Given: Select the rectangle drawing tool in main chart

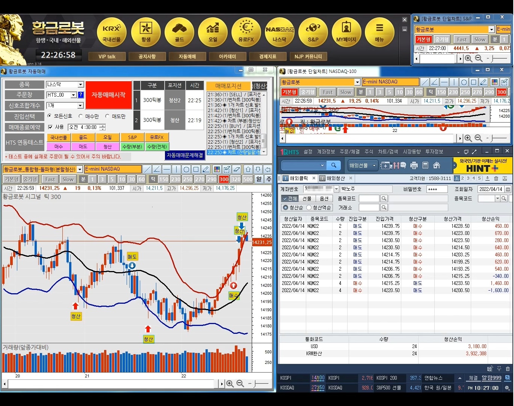Looking at the screenshot, I should pyautogui.click(x=196, y=169).
